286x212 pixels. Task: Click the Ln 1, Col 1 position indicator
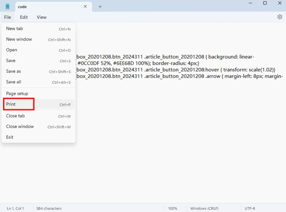[16, 208]
